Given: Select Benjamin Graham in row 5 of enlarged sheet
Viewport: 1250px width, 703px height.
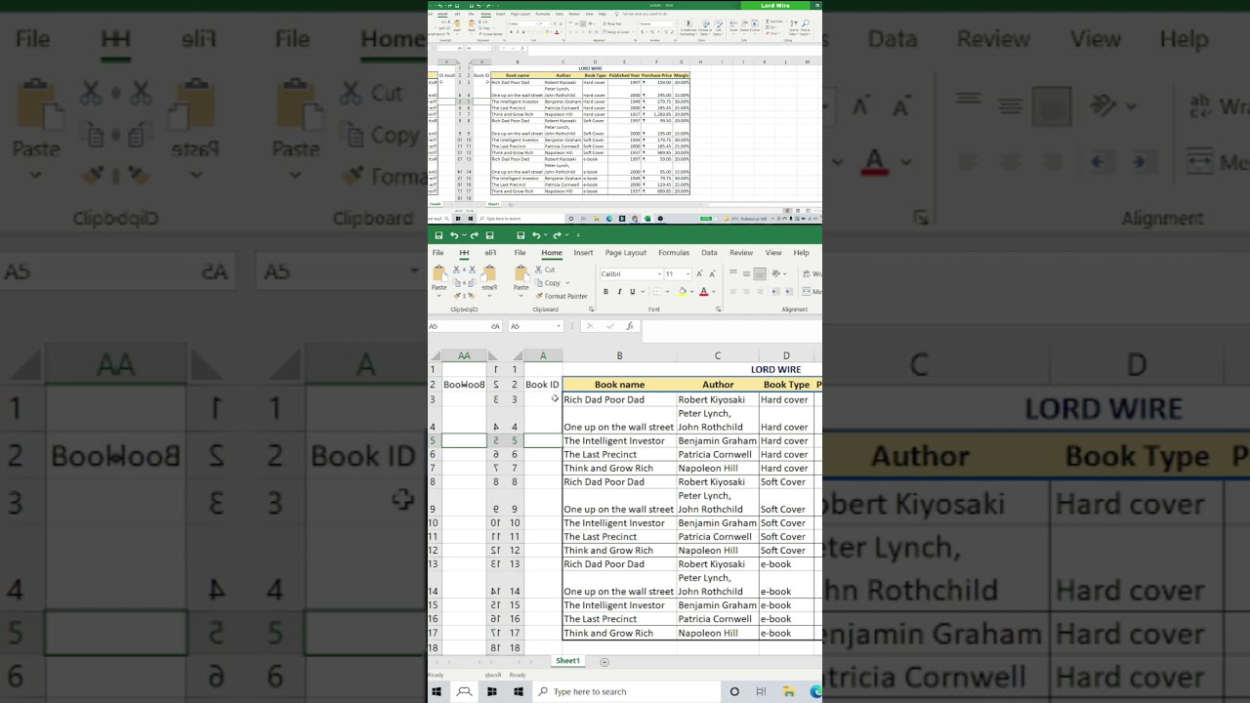Looking at the screenshot, I should tap(717, 441).
